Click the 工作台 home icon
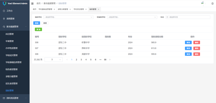This screenshot has width=216, height=103. tap(4, 11)
